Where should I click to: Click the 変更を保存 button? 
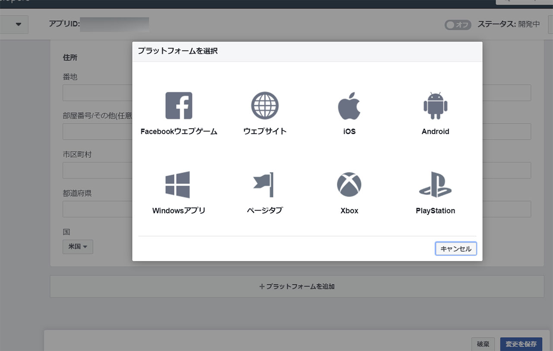(521, 344)
